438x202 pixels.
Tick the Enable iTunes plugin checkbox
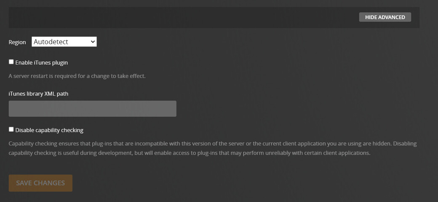point(11,62)
